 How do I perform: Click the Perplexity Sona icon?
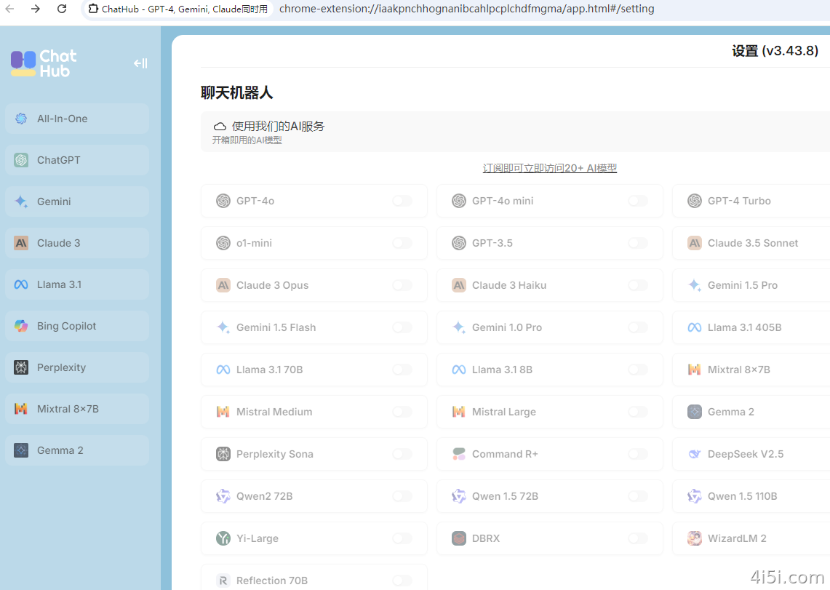(x=223, y=454)
